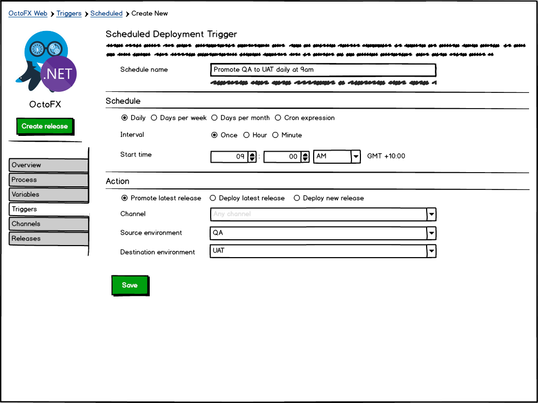Open the Variables sidebar tab

[48, 195]
